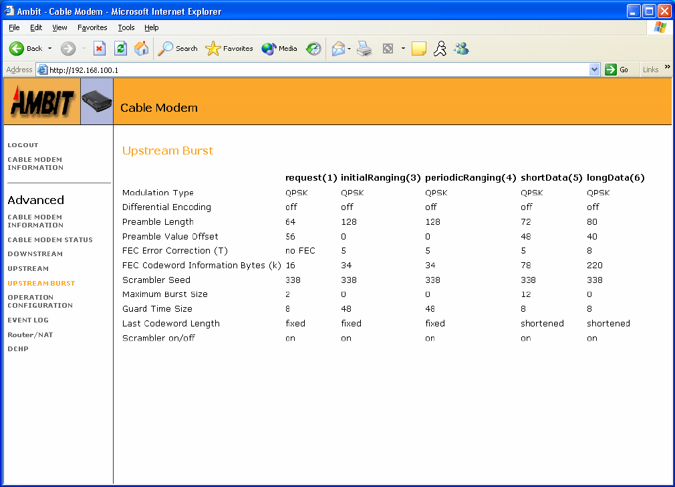This screenshot has height=487, width=675.
Task: Click the Go button next to address
Action: pos(617,70)
